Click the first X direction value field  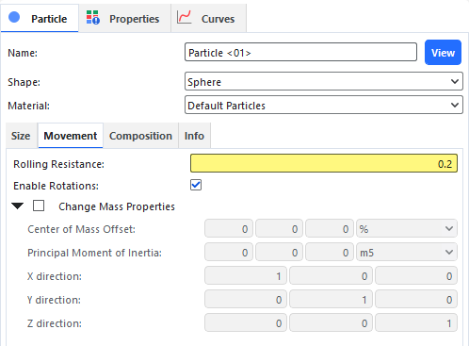tap(246, 276)
